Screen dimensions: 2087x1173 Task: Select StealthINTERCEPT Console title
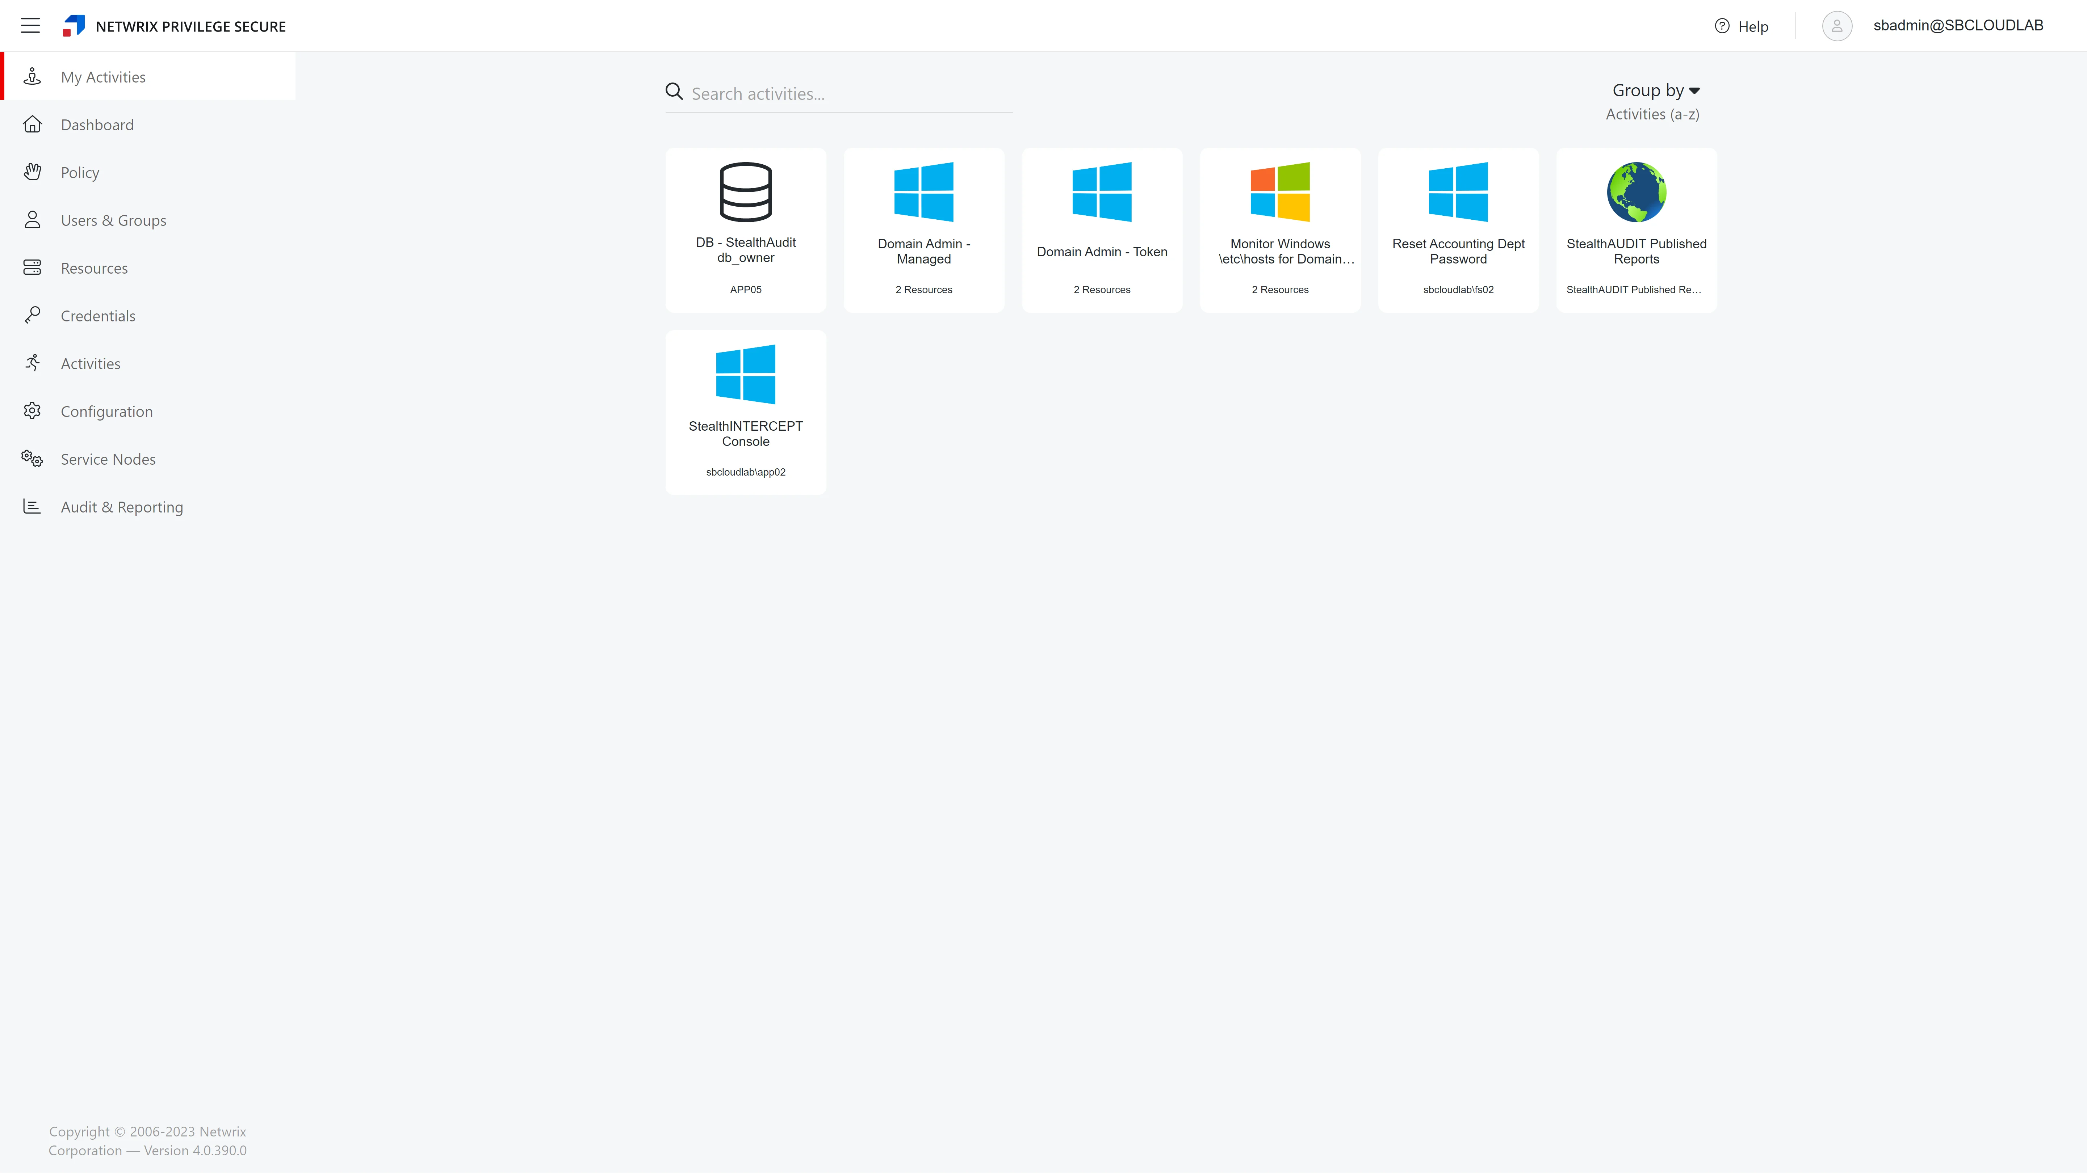tap(745, 433)
